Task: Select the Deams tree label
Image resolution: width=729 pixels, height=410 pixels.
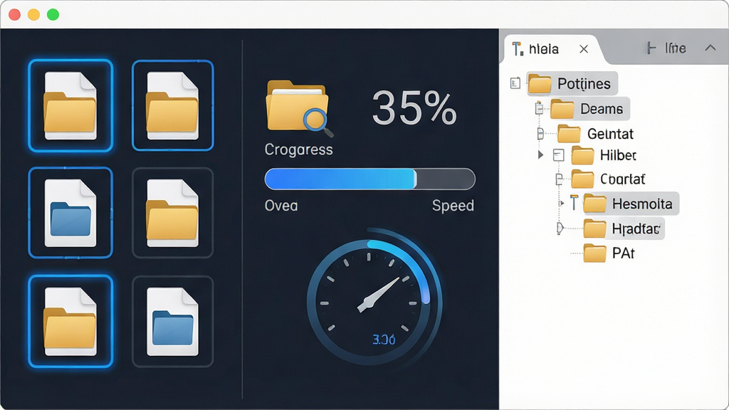Action: [602, 109]
